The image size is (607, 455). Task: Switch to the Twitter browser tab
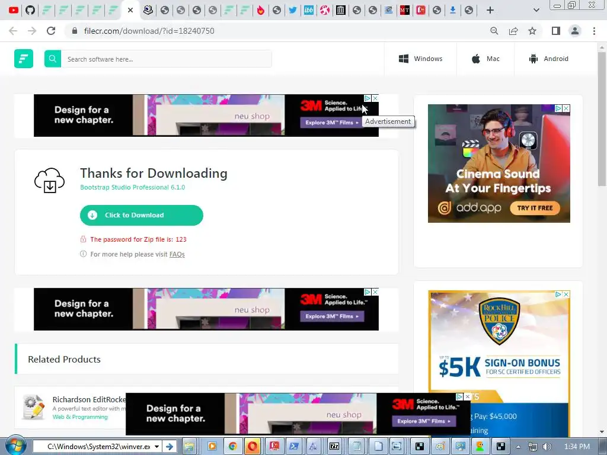pyautogui.click(x=293, y=10)
